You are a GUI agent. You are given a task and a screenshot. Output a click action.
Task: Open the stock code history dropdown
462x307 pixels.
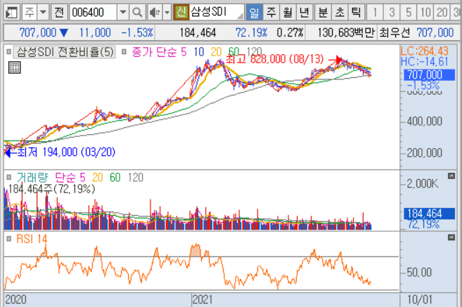[x=123, y=13]
